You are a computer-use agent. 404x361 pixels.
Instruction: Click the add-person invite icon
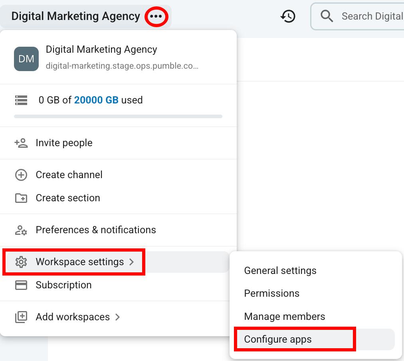[21, 143]
